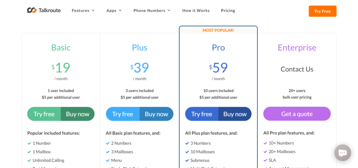Go to How it Works page
This screenshot has width=358, height=168.
(196, 10)
